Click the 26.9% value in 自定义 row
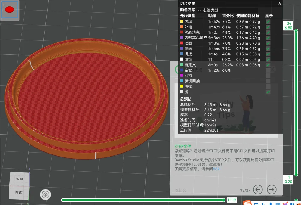The image size is (301, 205). [x=228, y=65]
